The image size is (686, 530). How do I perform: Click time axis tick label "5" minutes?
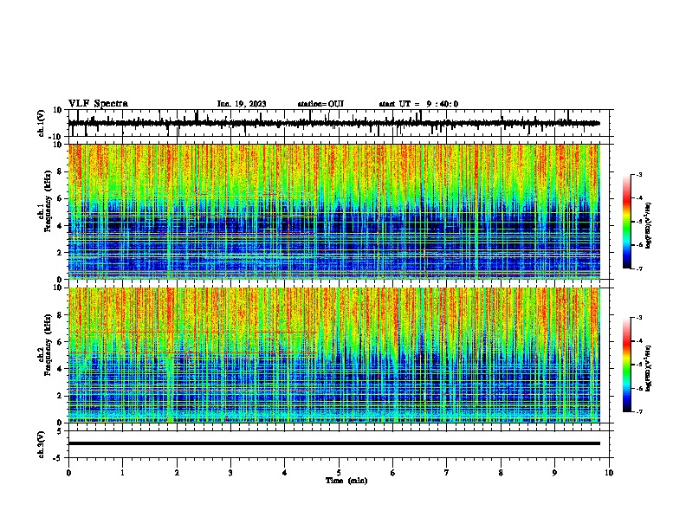(339, 473)
